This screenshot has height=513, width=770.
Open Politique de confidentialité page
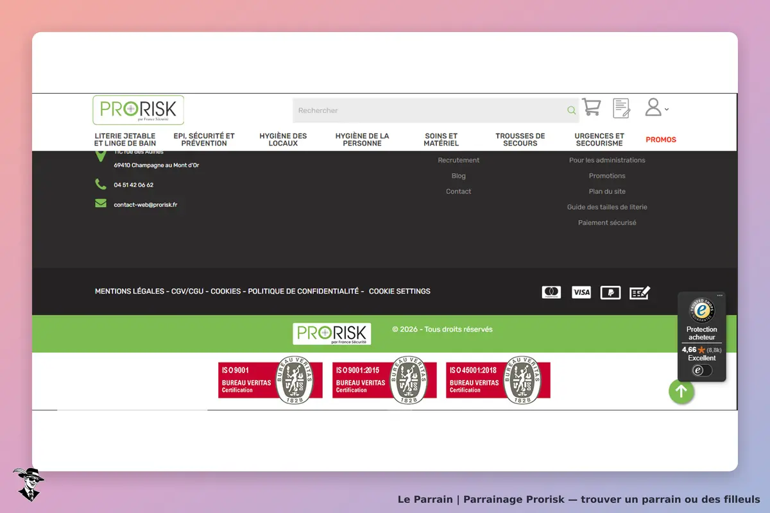click(x=304, y=291)
